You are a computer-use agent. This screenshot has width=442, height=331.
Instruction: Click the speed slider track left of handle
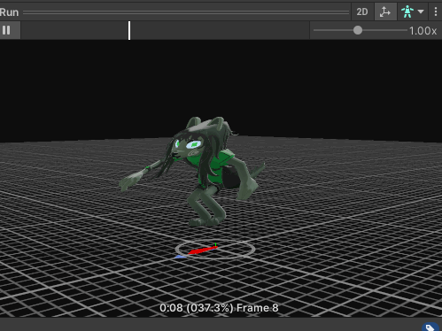[x=333, y=30]
